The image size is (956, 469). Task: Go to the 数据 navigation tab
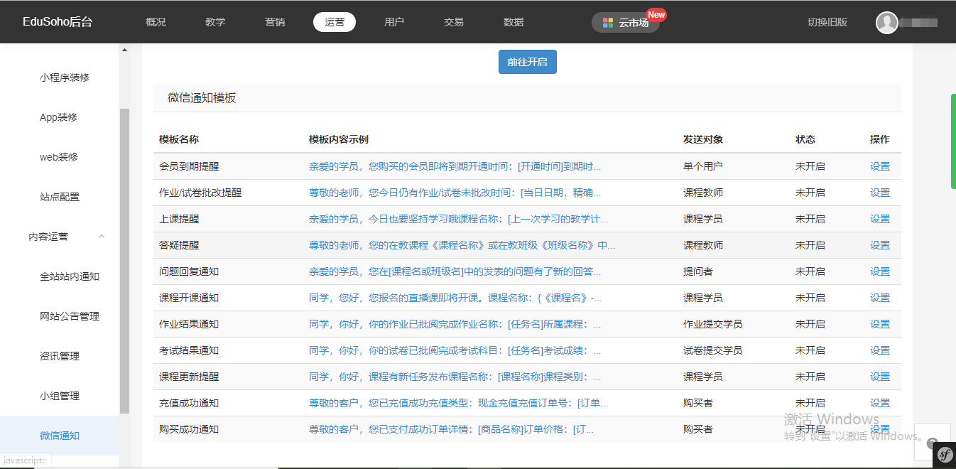coord(514,22)
